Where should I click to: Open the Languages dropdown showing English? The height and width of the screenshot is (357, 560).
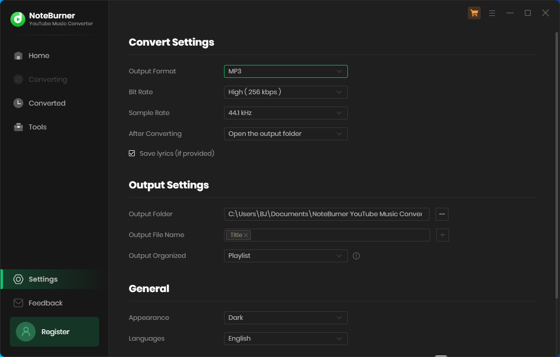286,339
